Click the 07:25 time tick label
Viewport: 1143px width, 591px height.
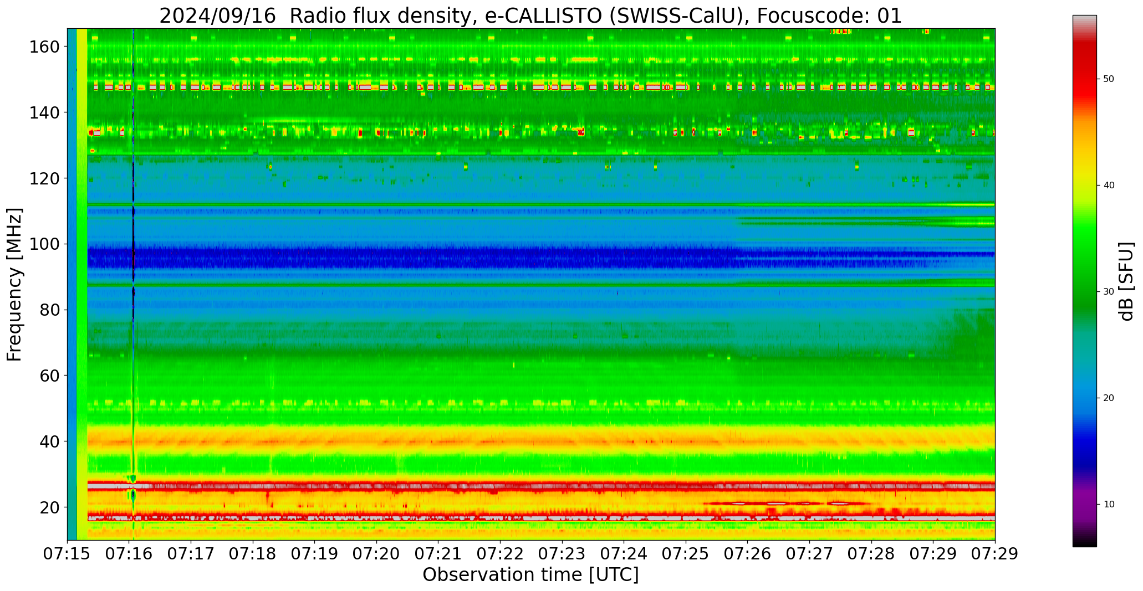point(686,554)
